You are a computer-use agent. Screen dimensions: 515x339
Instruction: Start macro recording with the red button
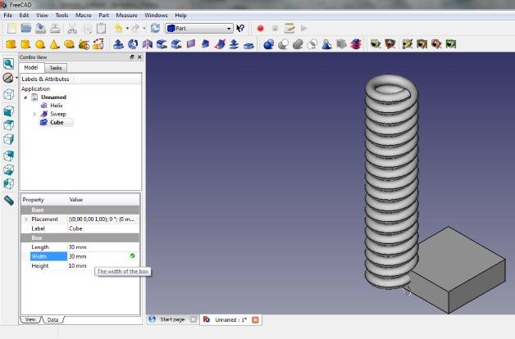(x=261, y=29)
